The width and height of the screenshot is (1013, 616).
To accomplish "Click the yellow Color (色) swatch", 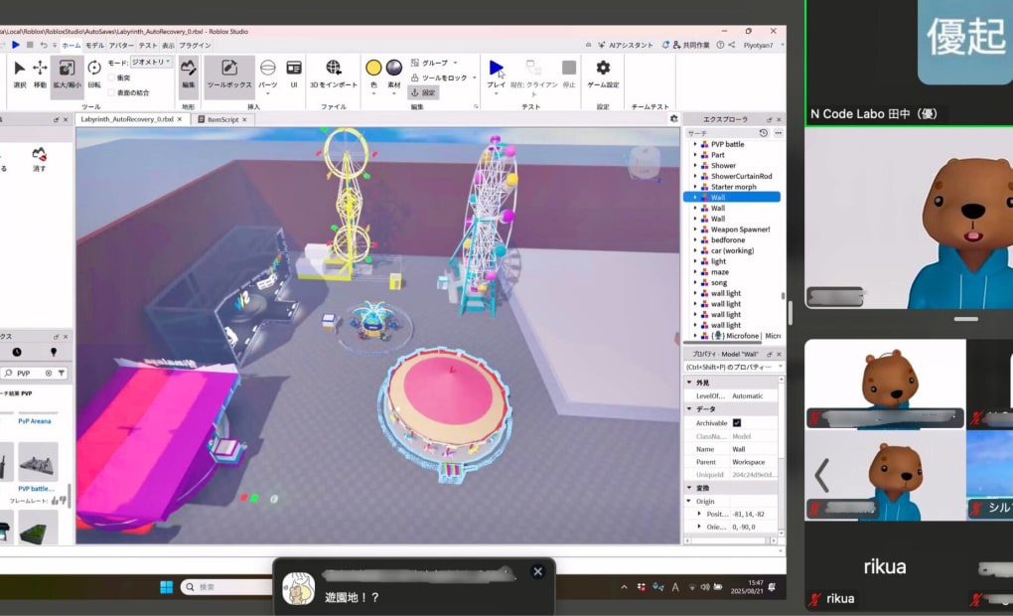I will point(373,68).
